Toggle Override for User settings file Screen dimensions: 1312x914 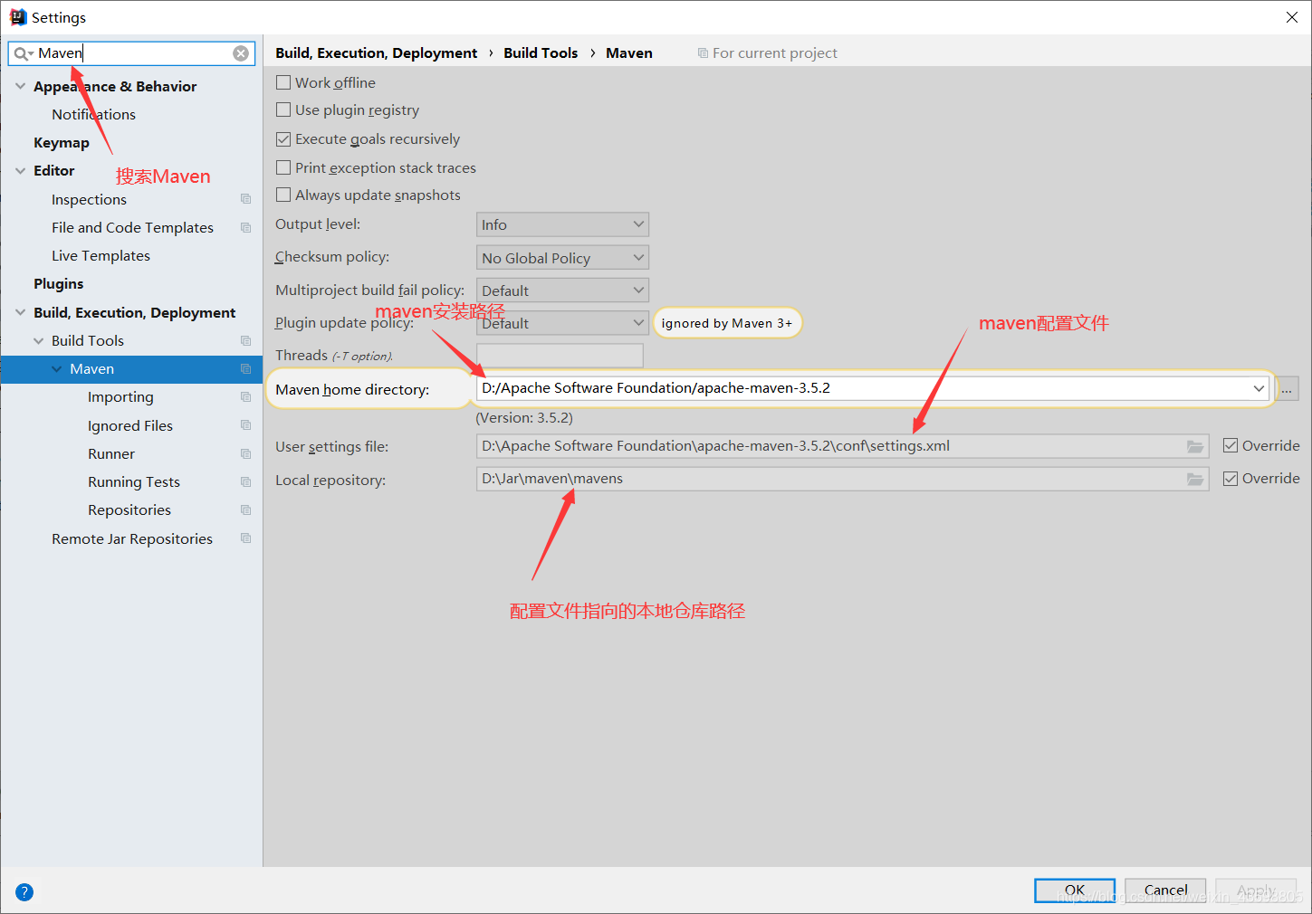1231,445
